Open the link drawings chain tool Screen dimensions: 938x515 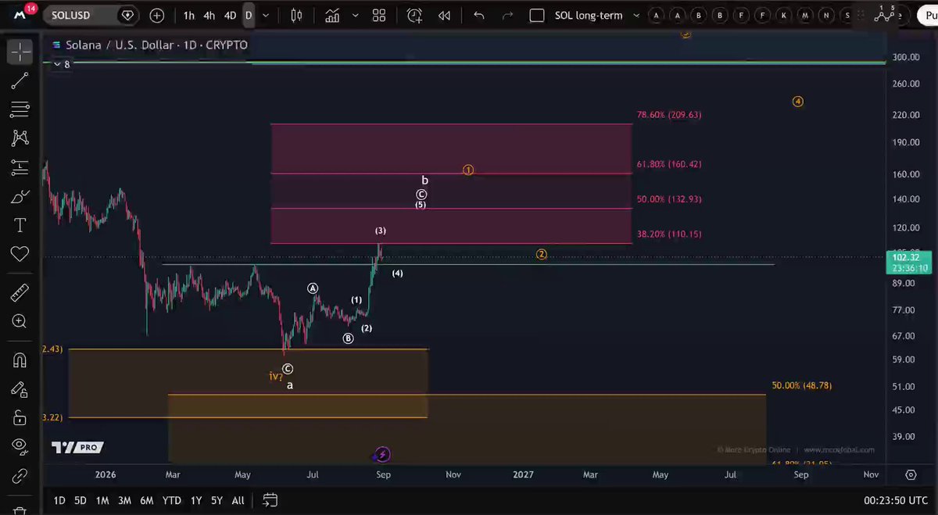[x=20, y=475]
